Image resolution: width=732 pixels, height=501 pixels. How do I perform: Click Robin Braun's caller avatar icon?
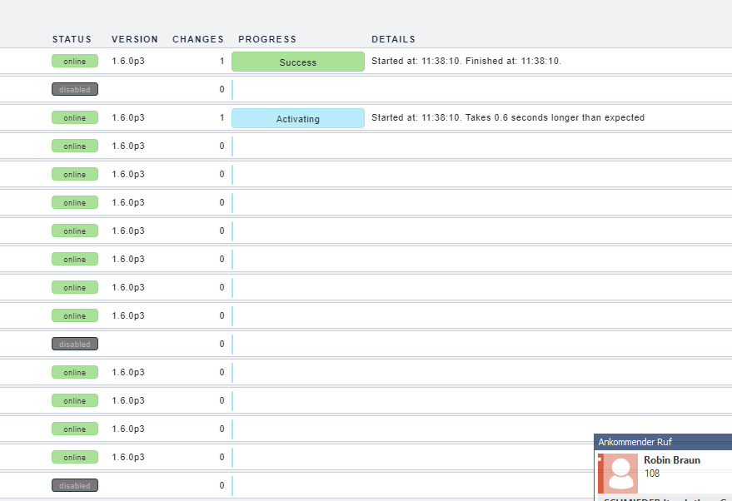point(620,473)
